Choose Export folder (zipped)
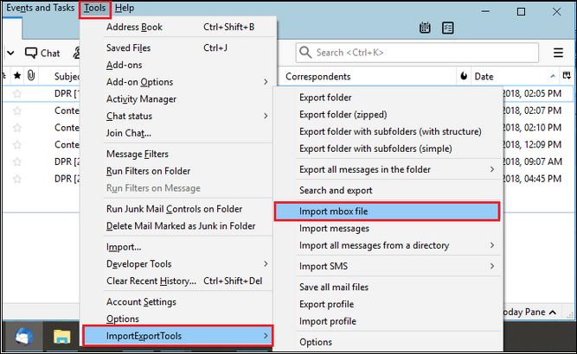 pyautogui.click(x=388, y=115)
